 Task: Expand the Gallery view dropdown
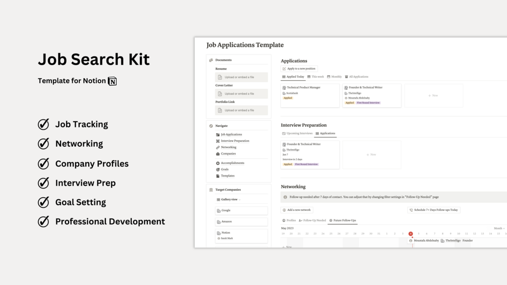tap(229, 200)
